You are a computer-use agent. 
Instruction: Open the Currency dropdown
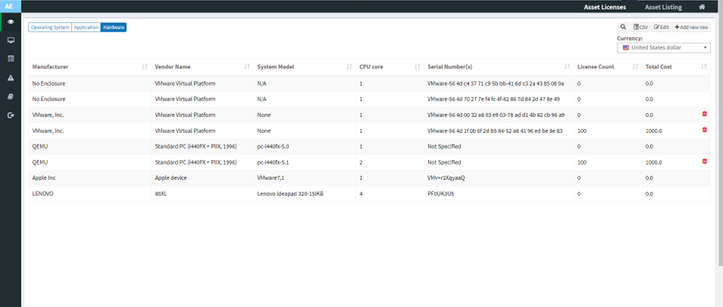[x=663, y=47]
